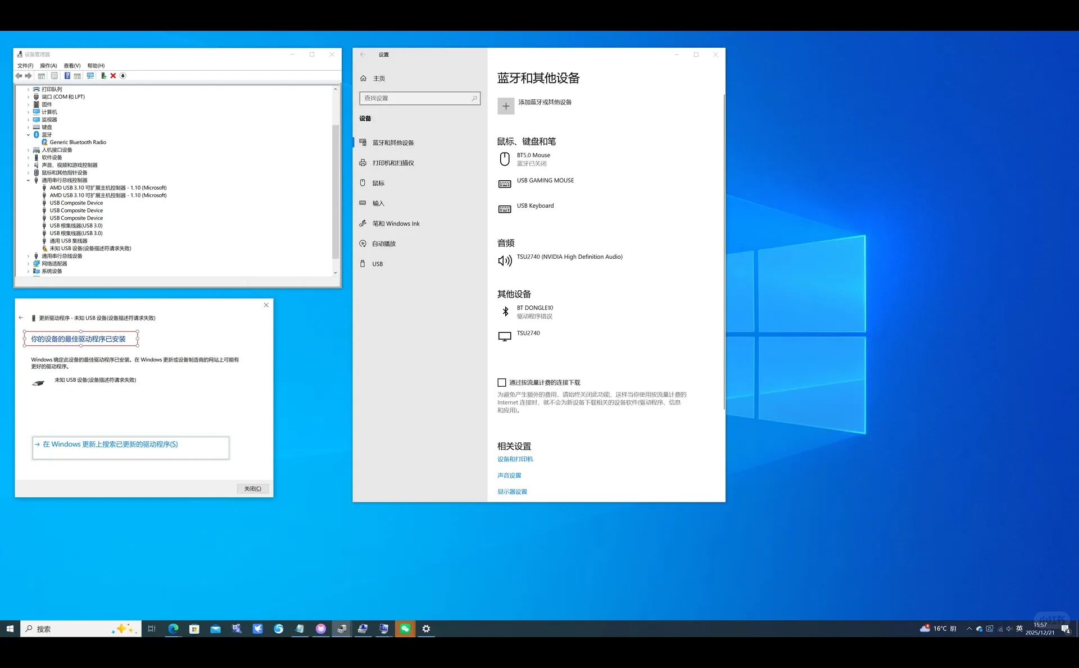The height and width of the screenshot is (668, 1079).
Task: Click in the 查找设置 search box
Action: (420, 98)
